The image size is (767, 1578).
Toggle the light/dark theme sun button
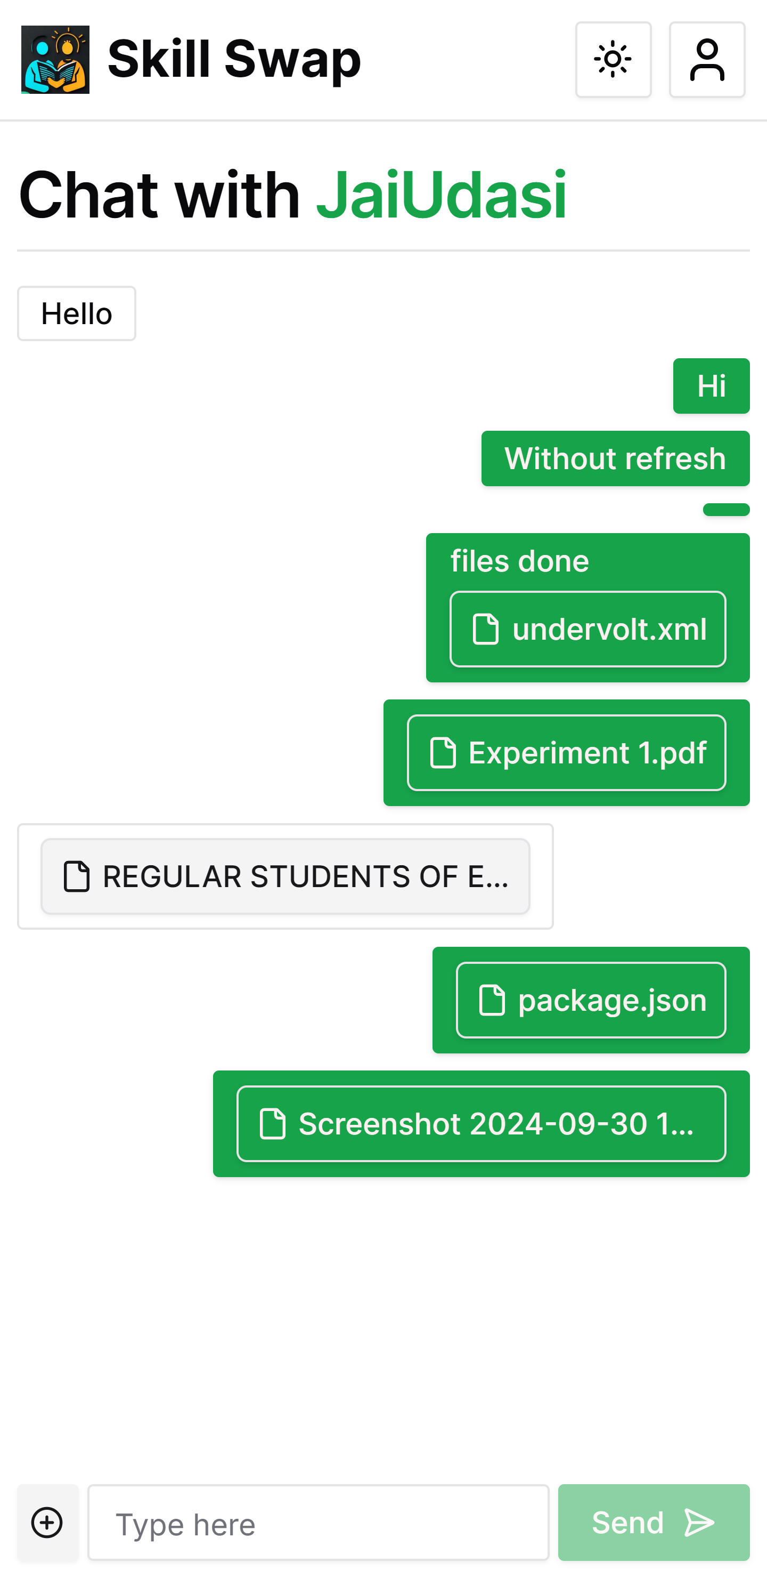(613, 59)
